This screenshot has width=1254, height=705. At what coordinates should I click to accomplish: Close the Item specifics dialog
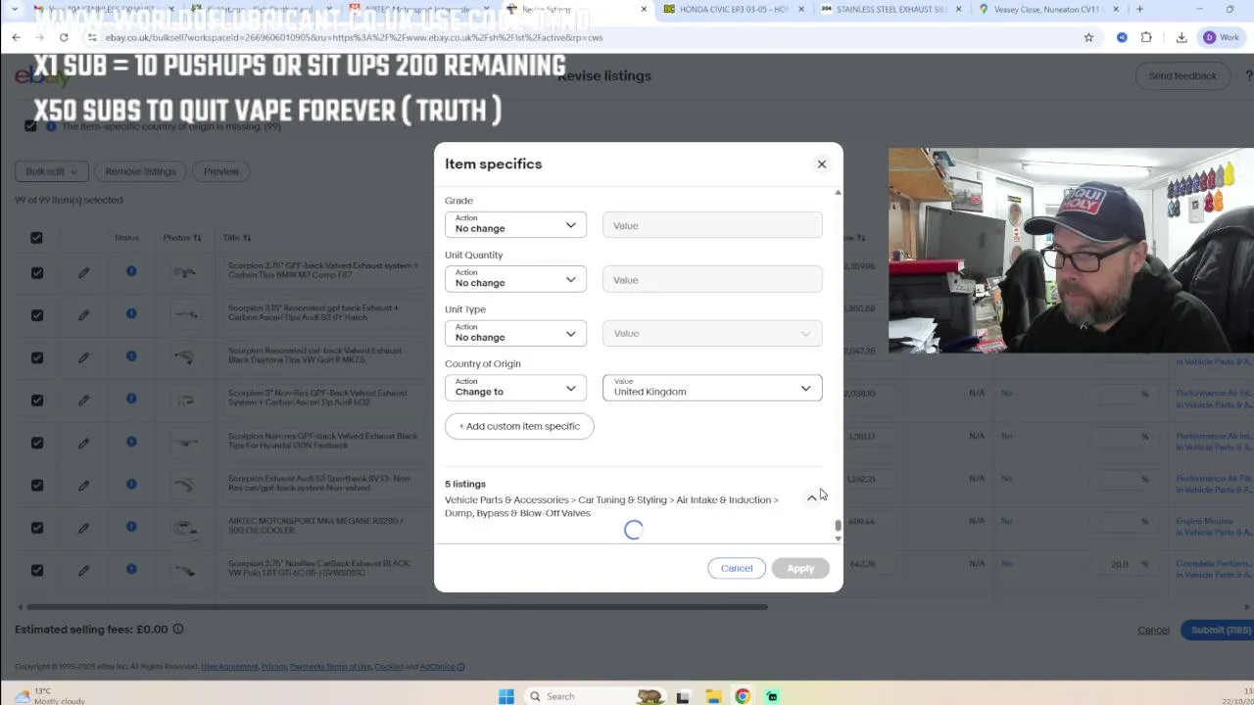[x=822, y=164]
